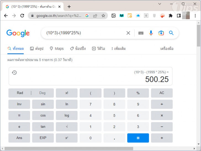Image resolution: width=201 pixels, height=151 pixels.
Task: Switch to the ค้นรูป images tab
Action: tap(37, 49)
